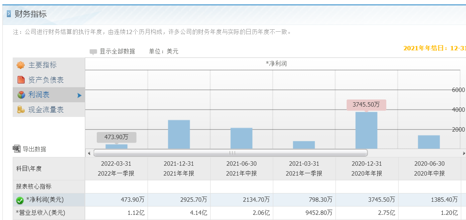Select the 利润表 tab
This screenshot has width=466, height=220.
click(49, 95)
